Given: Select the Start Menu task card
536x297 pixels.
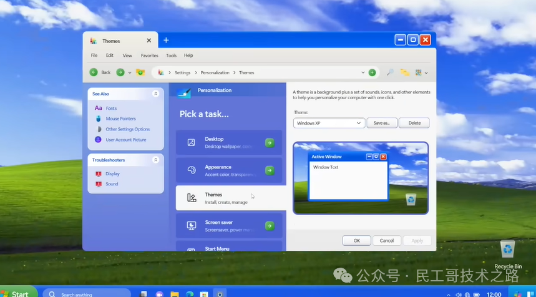Looking at the screenshot, I should pos(229,246).
